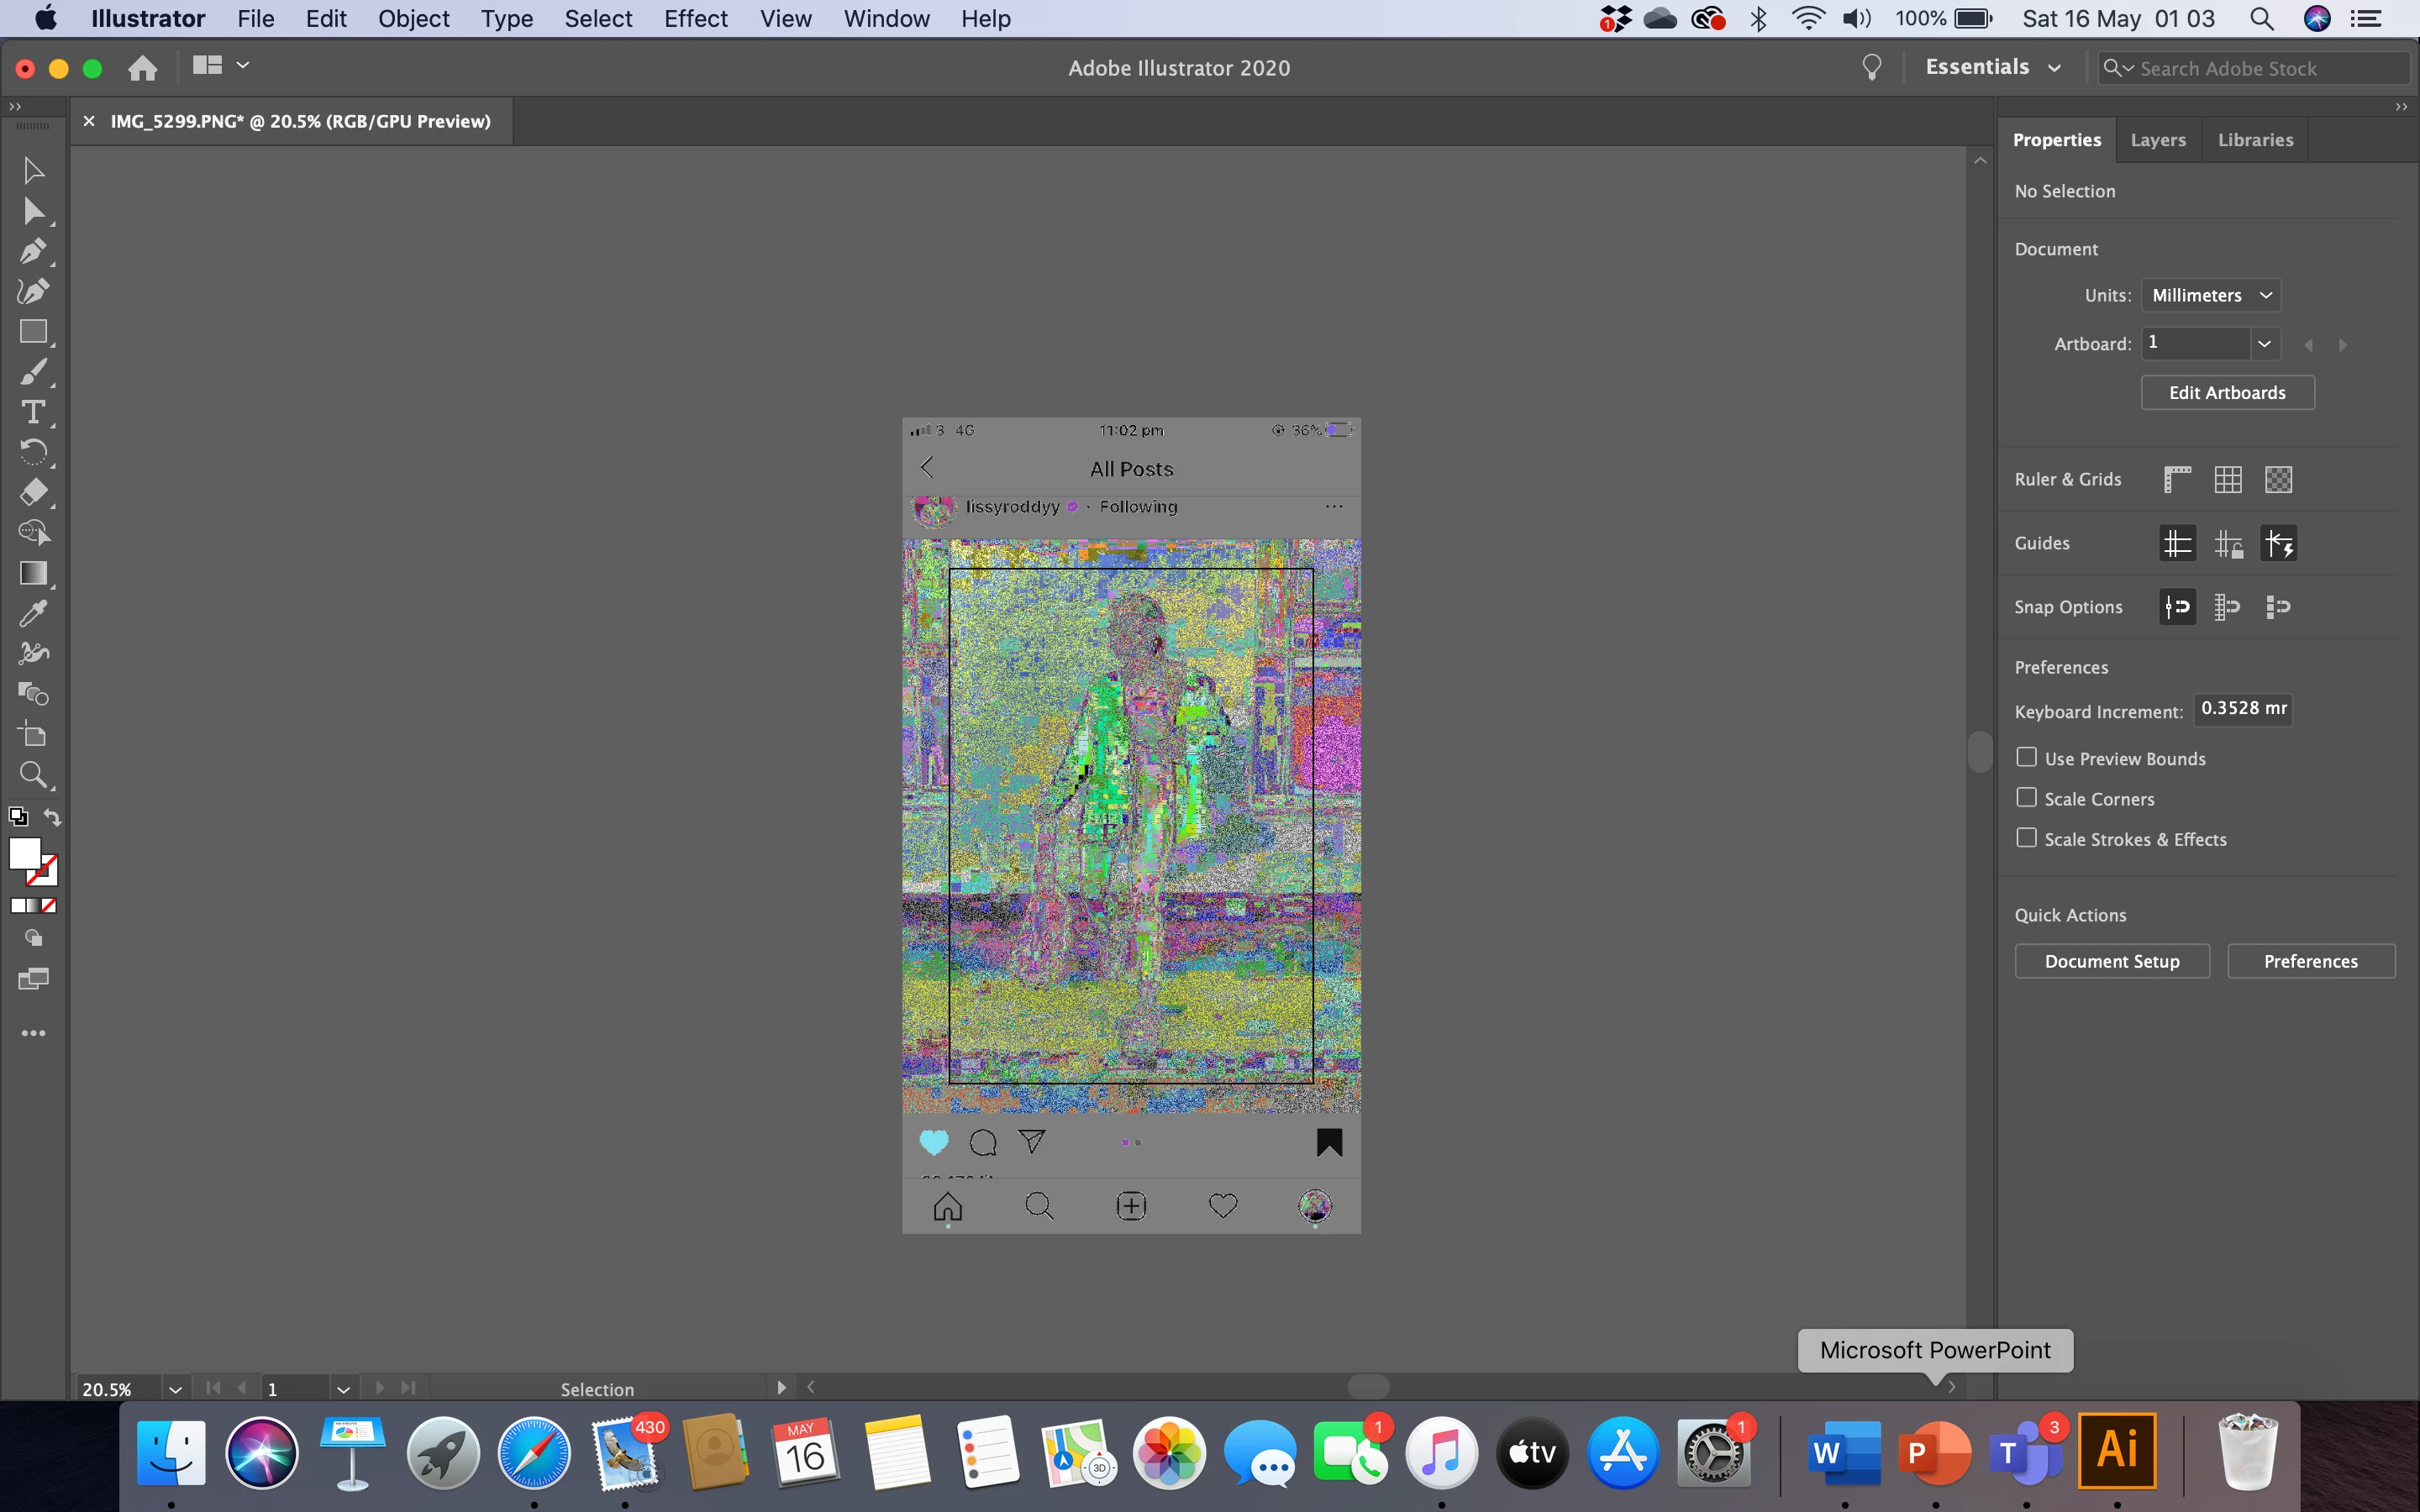Viewport: 2420px width, 1512px height.
Task: Select the Eyedropper tool
Action: [33, 613]
